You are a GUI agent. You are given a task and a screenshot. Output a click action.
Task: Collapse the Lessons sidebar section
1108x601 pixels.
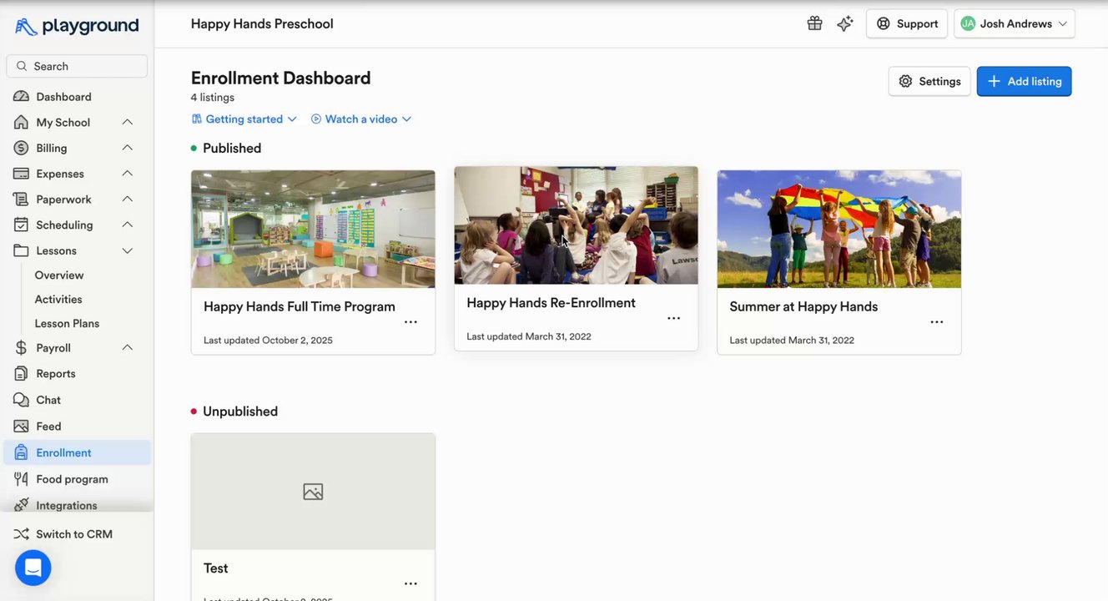(128, 250)
